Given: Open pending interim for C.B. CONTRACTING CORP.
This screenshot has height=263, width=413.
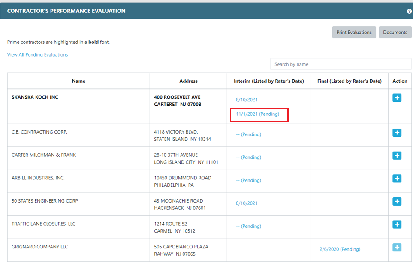Looking at the screenshot, I should click(x=248, y=134).
